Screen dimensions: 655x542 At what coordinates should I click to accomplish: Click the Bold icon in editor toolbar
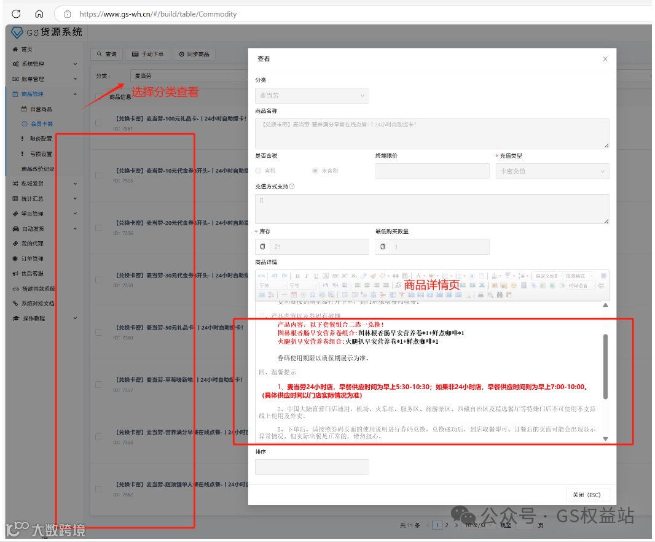pos(297,276)
